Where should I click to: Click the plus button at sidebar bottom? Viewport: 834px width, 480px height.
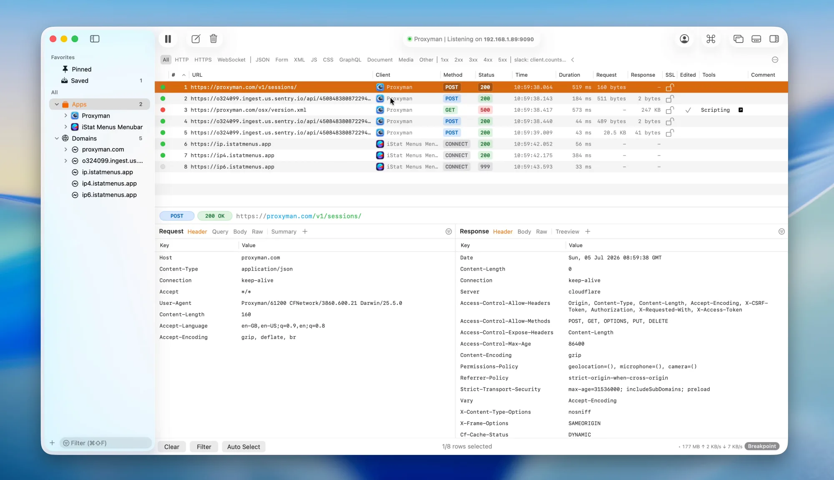52,443
